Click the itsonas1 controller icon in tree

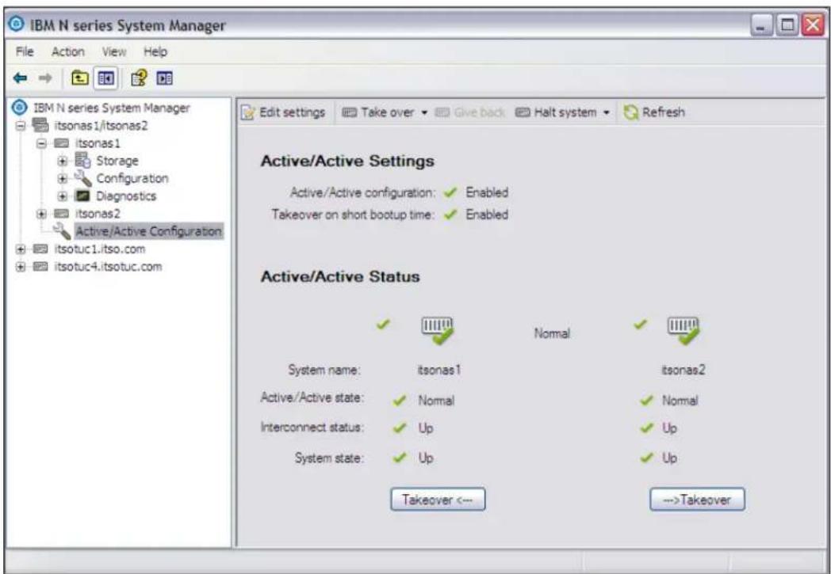click(62, 143)
